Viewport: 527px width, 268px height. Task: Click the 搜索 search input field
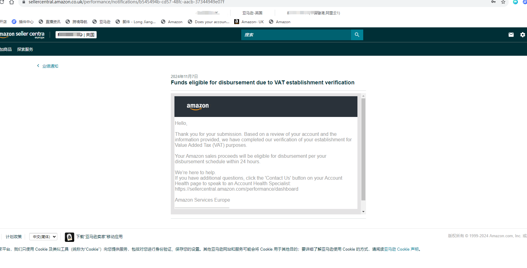296,35
